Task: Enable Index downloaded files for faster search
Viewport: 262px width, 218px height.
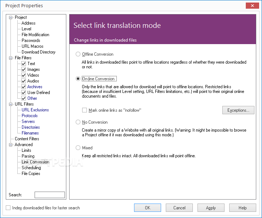Action: pyautogui.click(x=8, y=208)
